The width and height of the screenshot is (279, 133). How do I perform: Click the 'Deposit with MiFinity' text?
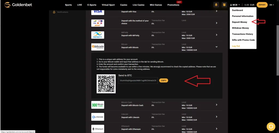[130, 36]
